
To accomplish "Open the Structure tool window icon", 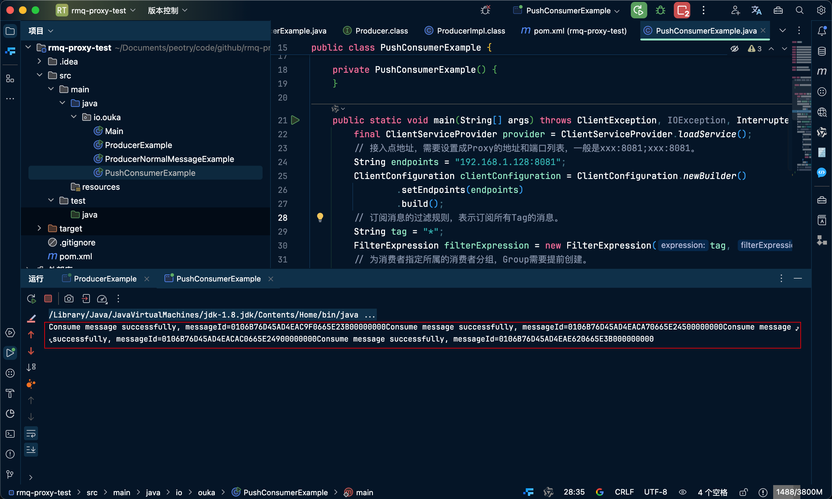I will [x=10, y=78].
